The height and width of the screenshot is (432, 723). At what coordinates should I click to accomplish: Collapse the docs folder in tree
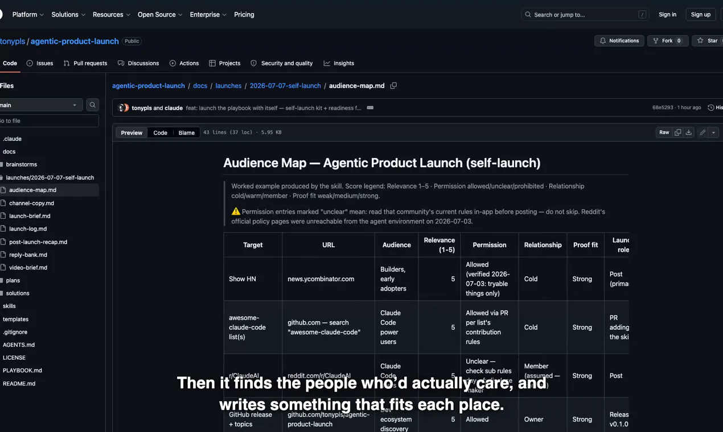(9, 152)
